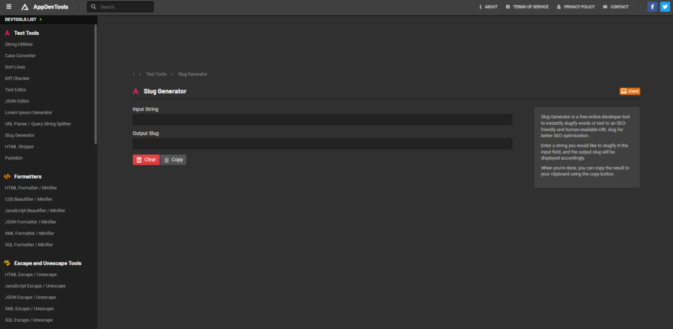Open JSON Escape / Unescape
Image resolution: width=673 pixels, height=329 pixels.
pyautogui.click(x=30, y=297)
